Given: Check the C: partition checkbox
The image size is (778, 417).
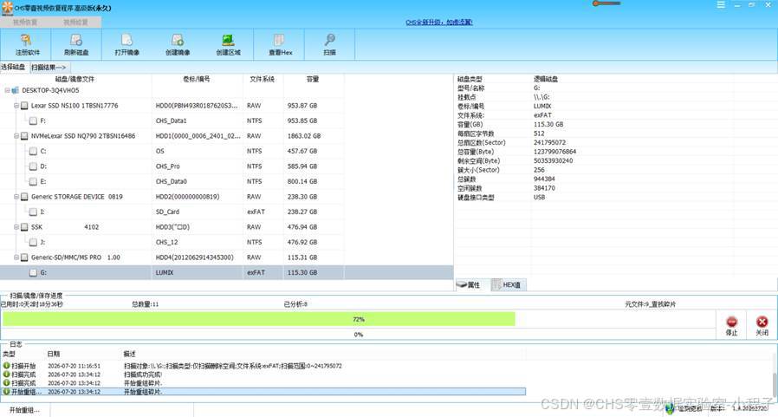Looking at the screenshot, I should click(33, 151).
